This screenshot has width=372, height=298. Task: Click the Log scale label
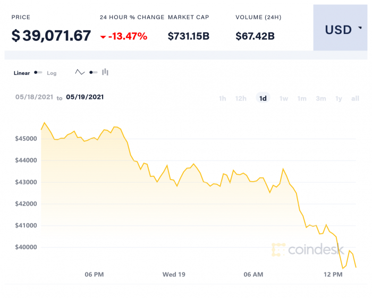click(52, 73)
